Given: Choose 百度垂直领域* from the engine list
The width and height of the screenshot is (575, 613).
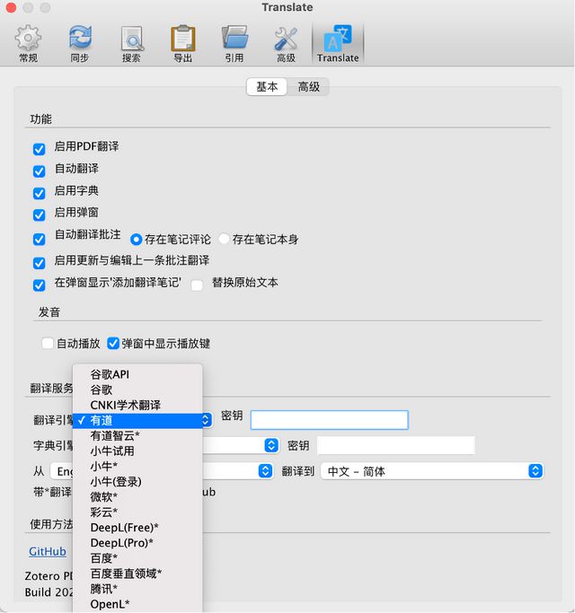Looking at the screenshot, I should (137, 574).
